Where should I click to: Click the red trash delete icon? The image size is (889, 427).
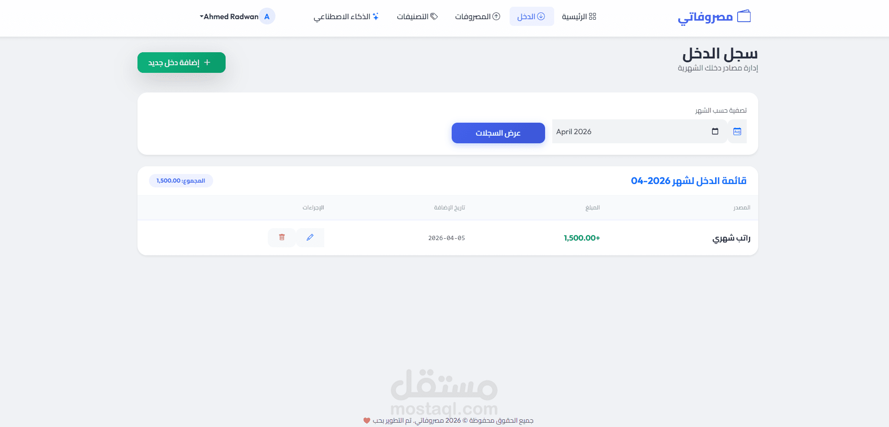(282, 237)
